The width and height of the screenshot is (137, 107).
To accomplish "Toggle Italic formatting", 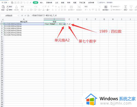I will (25, 10).
